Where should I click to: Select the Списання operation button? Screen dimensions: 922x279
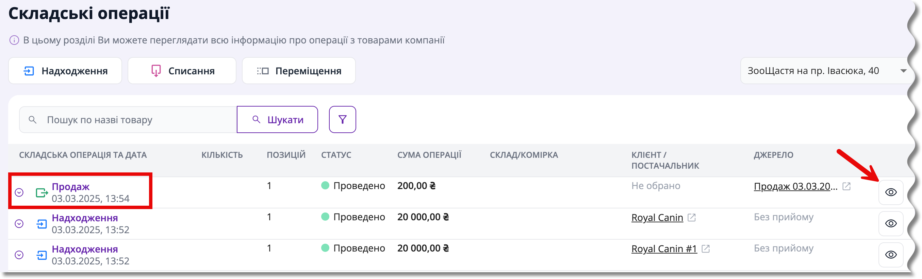click(182, 71)
